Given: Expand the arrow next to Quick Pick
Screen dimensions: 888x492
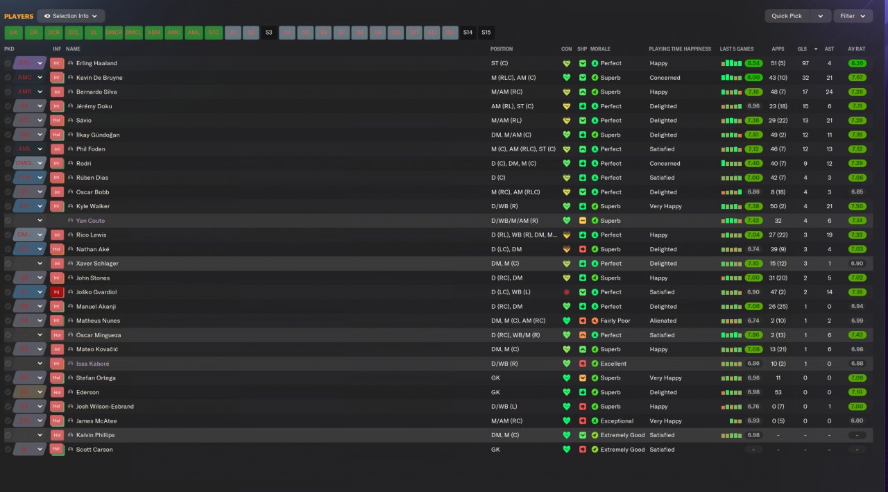Looking at the screenshot, I should (x=821, y=16).
